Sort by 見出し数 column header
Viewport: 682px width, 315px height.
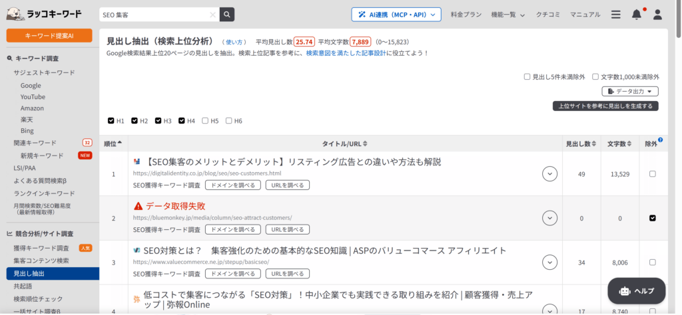coord(581,144)
